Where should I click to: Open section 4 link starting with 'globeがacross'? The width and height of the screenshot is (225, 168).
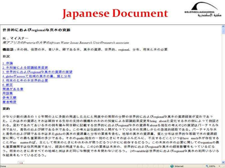tap(36, 76)
